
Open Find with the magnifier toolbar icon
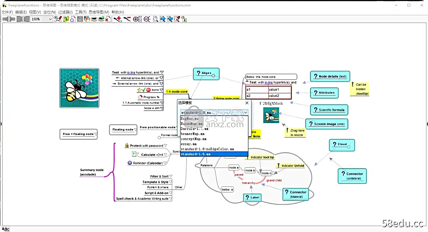[x=155, y=19]
